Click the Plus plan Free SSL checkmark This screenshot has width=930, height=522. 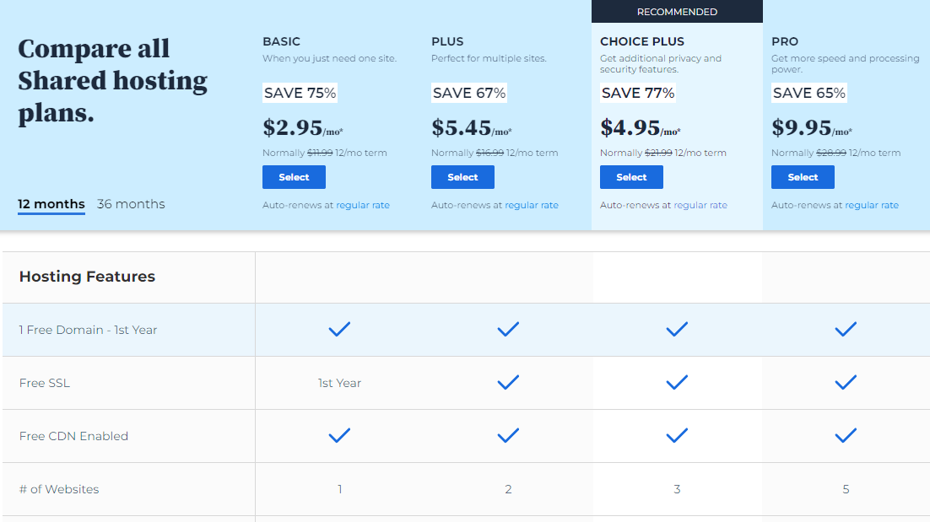coord(508,382)
